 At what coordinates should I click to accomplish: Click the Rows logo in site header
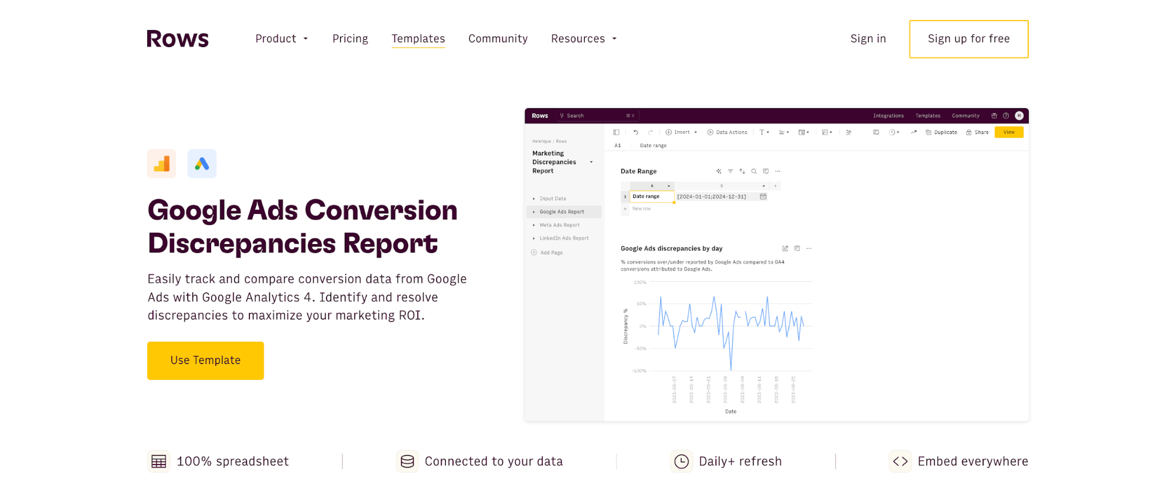178,39
